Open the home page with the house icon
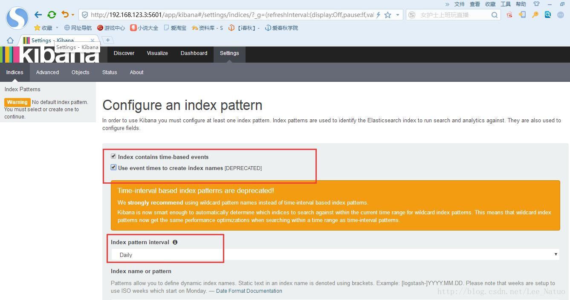The height and width of the screenshot is (300, 570). (10, 40)
